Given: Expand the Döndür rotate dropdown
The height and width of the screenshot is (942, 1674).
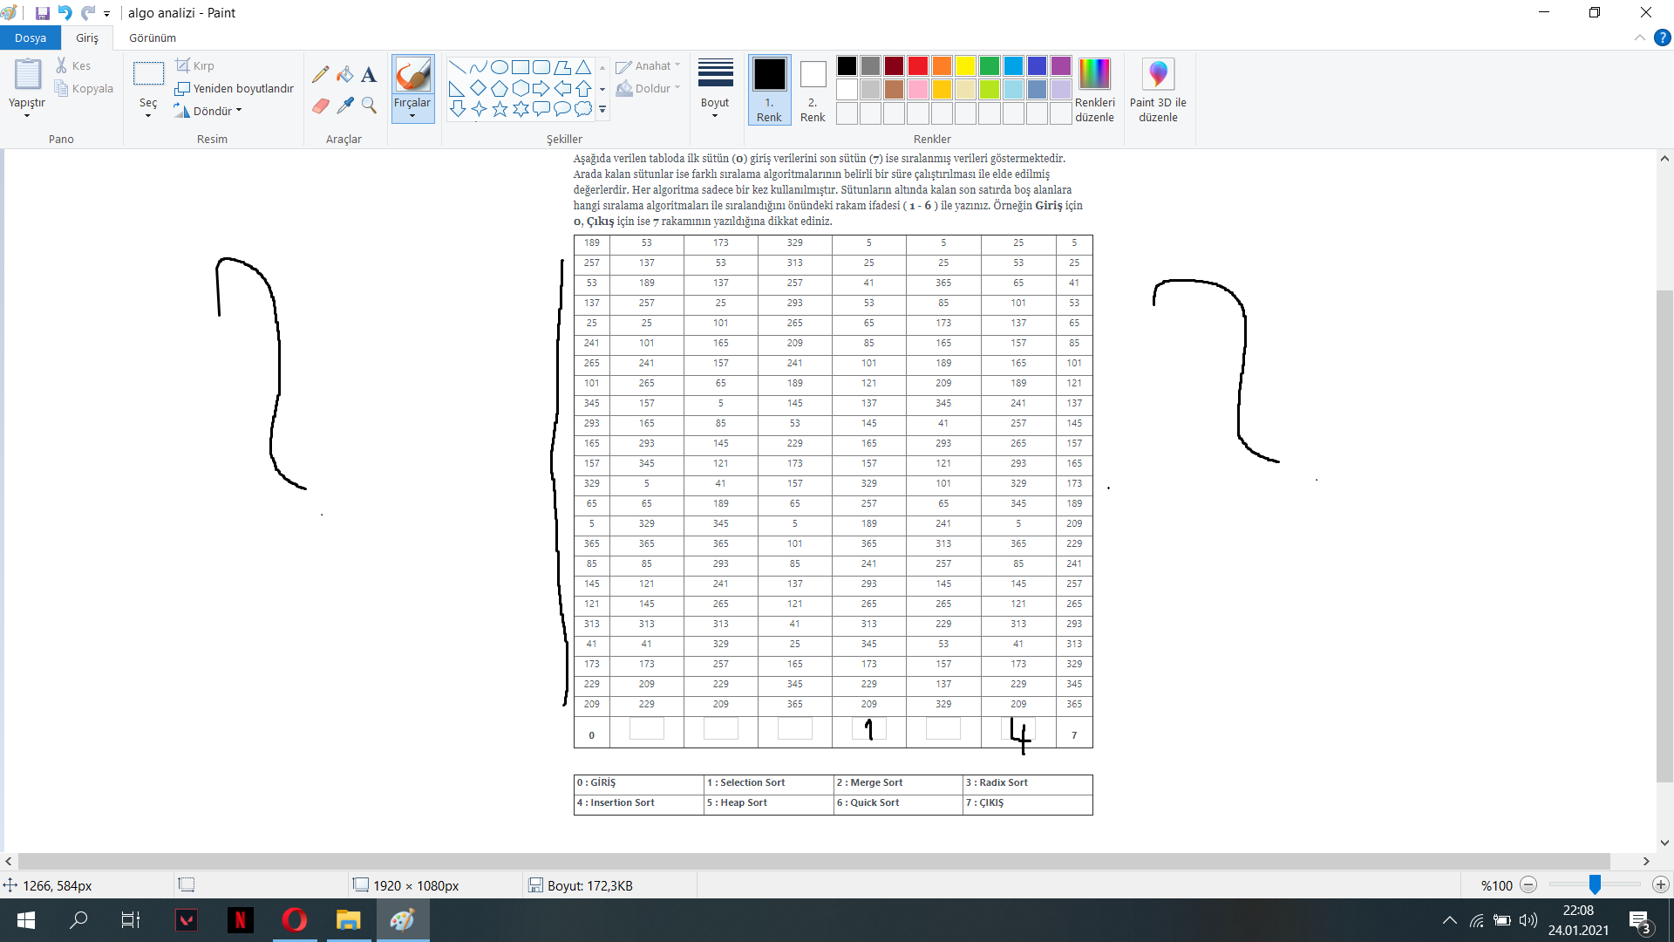Looking at the screenshot, I should tap(238, 111).
